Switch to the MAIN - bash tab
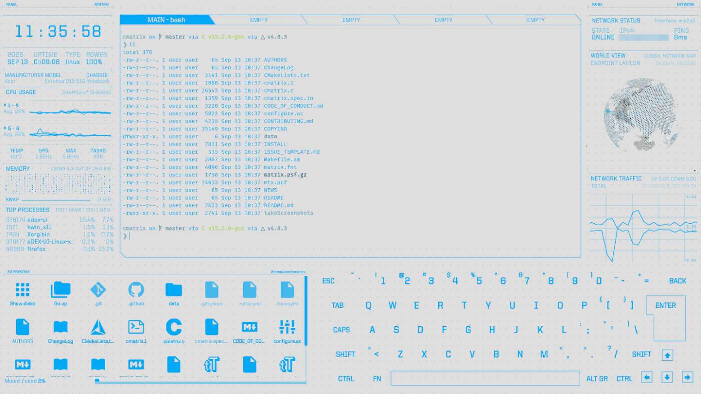The width and height of the screenshot is (701, 394). click(x=167, y=20)
